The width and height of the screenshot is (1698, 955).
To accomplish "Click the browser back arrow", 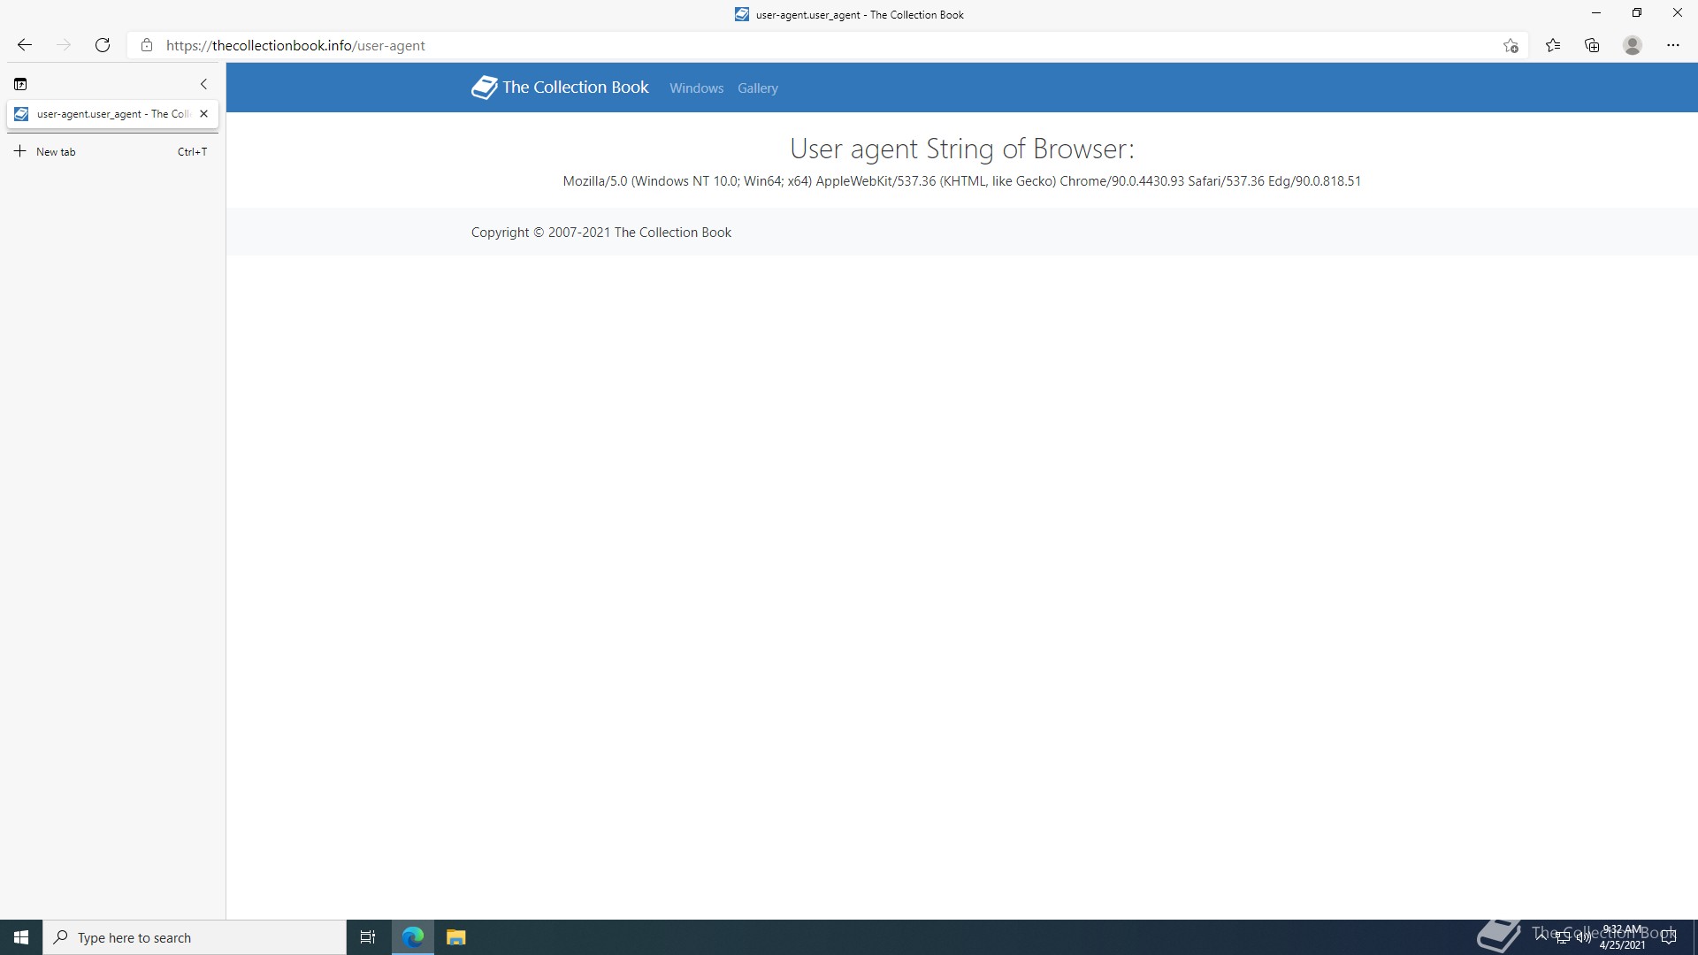I will (25, 45).
